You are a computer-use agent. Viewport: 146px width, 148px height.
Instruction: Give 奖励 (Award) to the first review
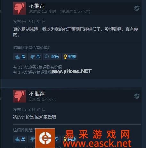point(69,57)
